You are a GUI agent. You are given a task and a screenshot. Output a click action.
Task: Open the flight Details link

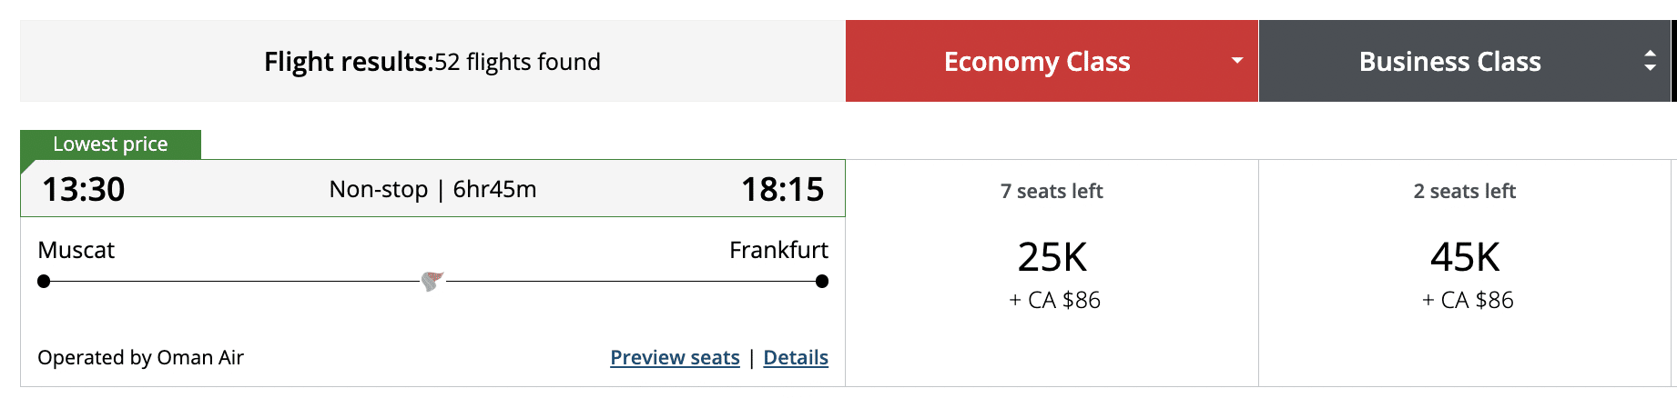[796, 358]
